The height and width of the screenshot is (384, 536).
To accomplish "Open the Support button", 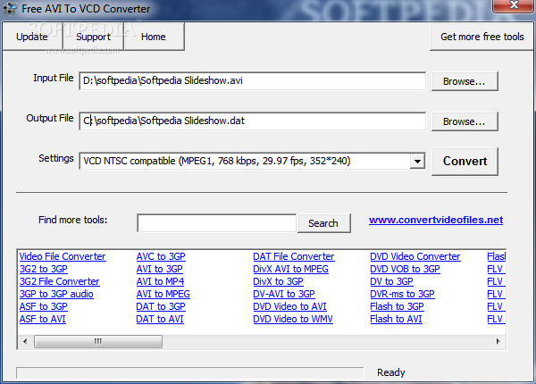I will pyautogui.click(x=93, y=37).
